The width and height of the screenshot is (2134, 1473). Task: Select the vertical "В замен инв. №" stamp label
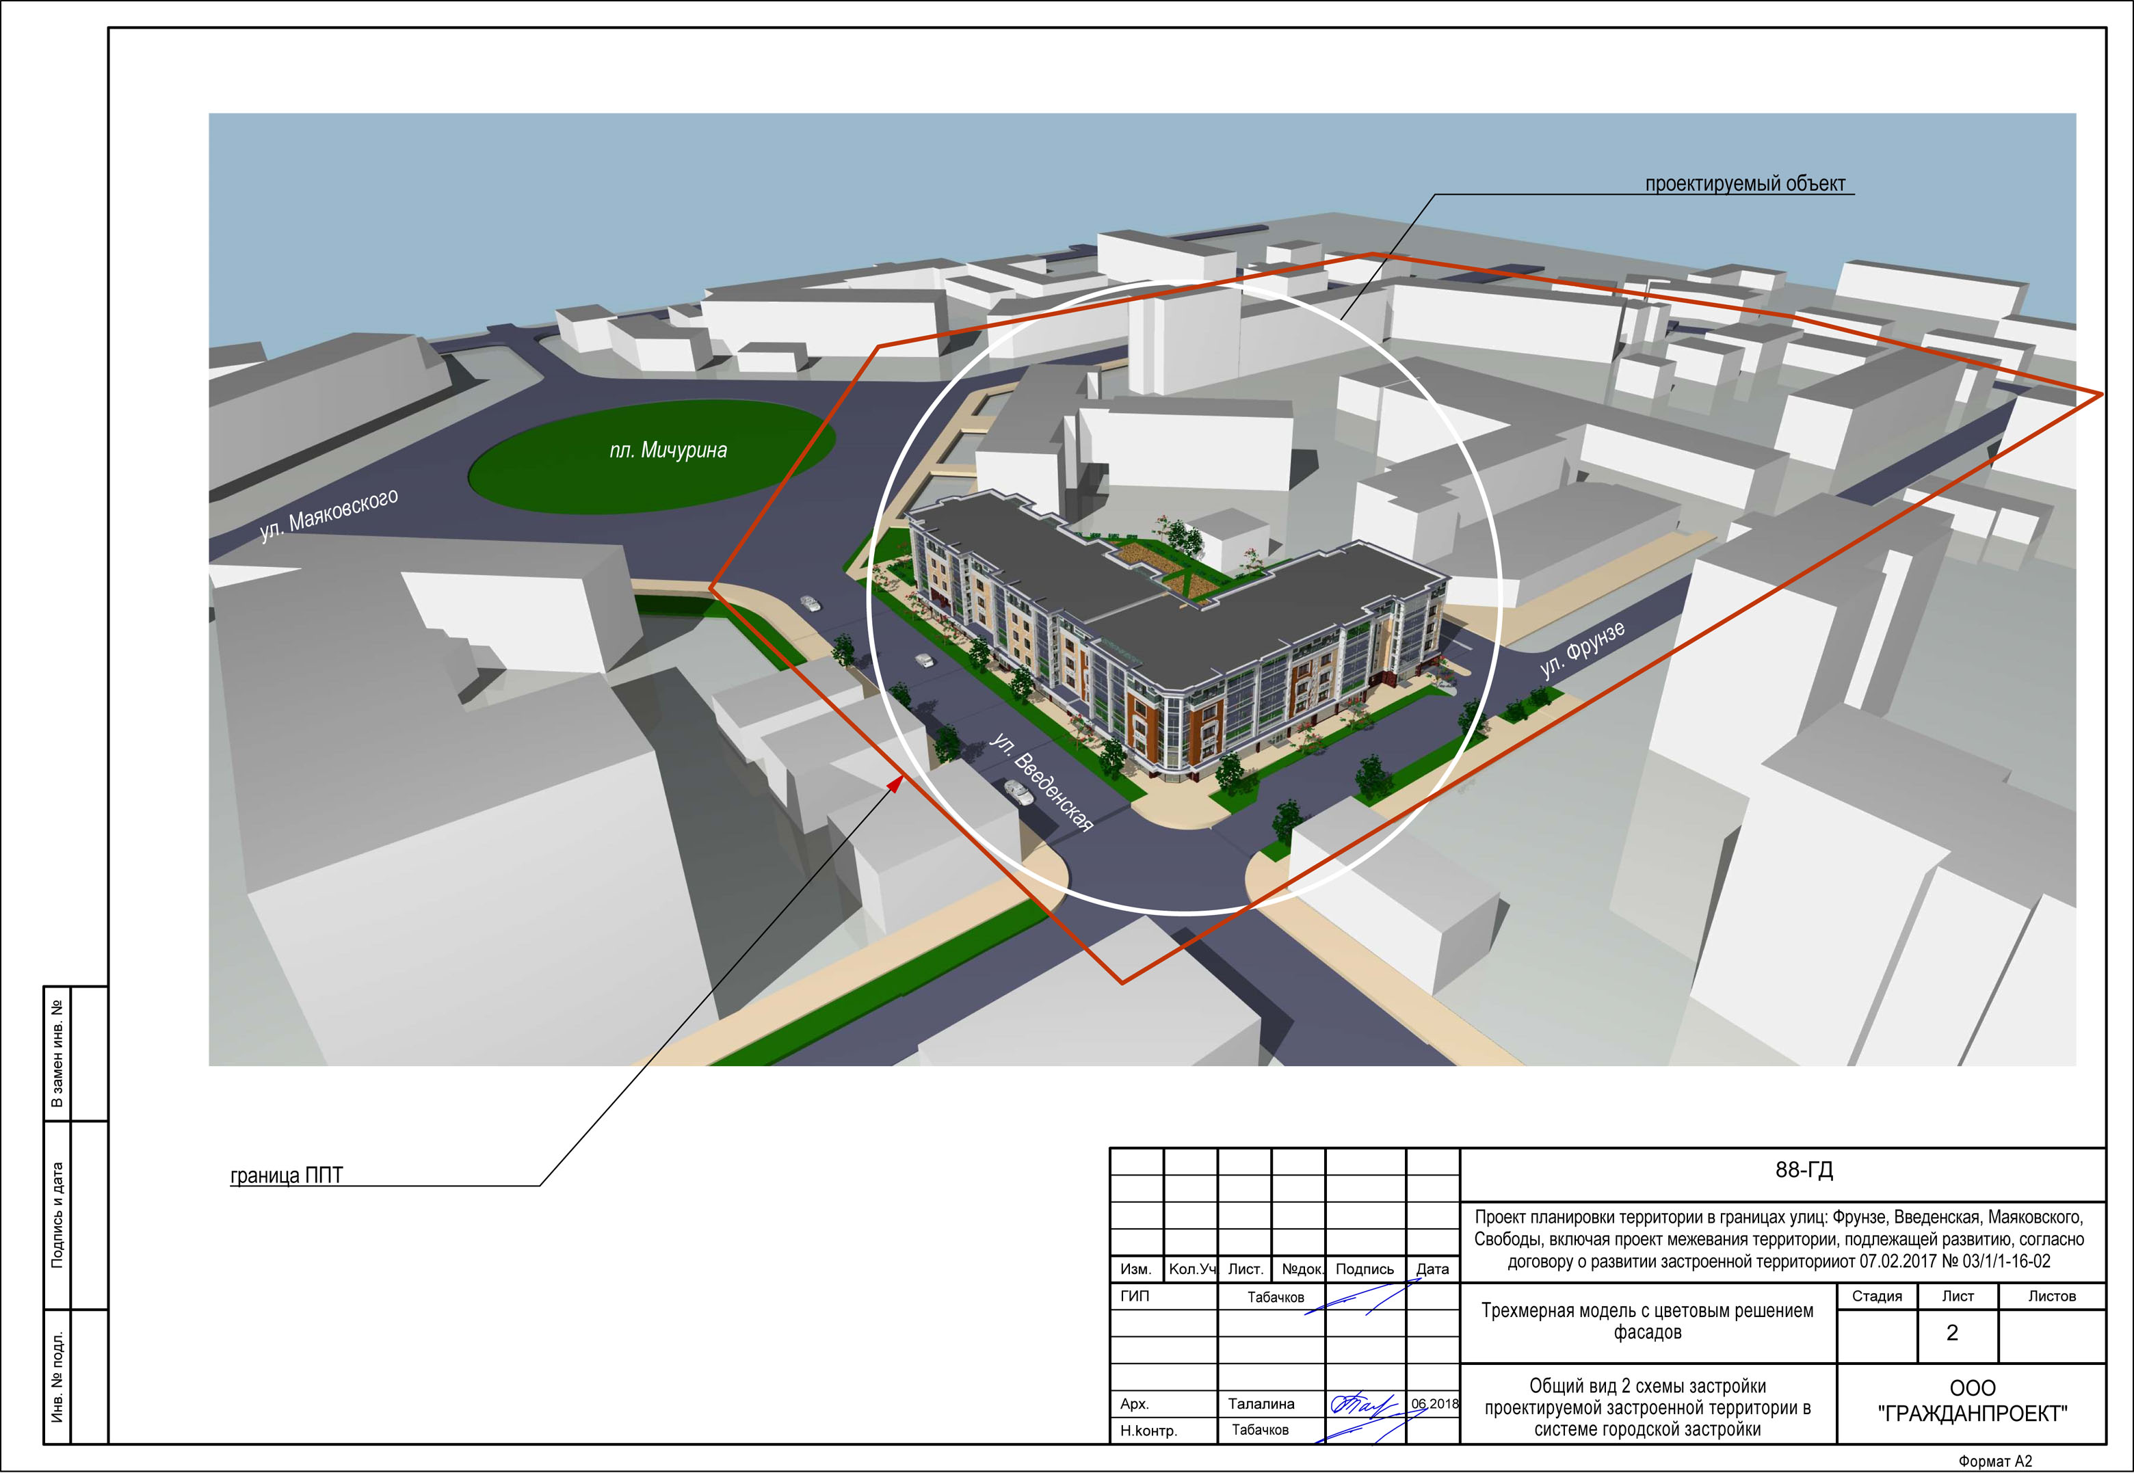click(x=57, y=1052)
